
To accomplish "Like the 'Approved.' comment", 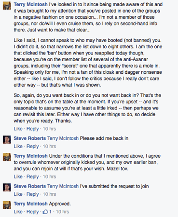I will click(18, 212).
